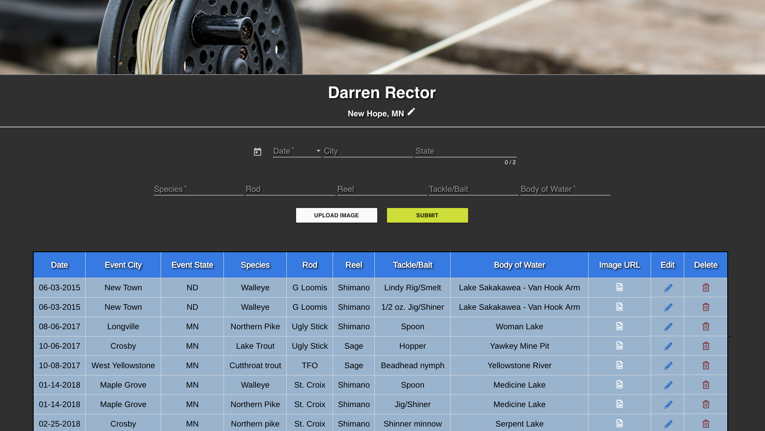
Task: Edit the Woman Lake entry
Action: [668, 327]
